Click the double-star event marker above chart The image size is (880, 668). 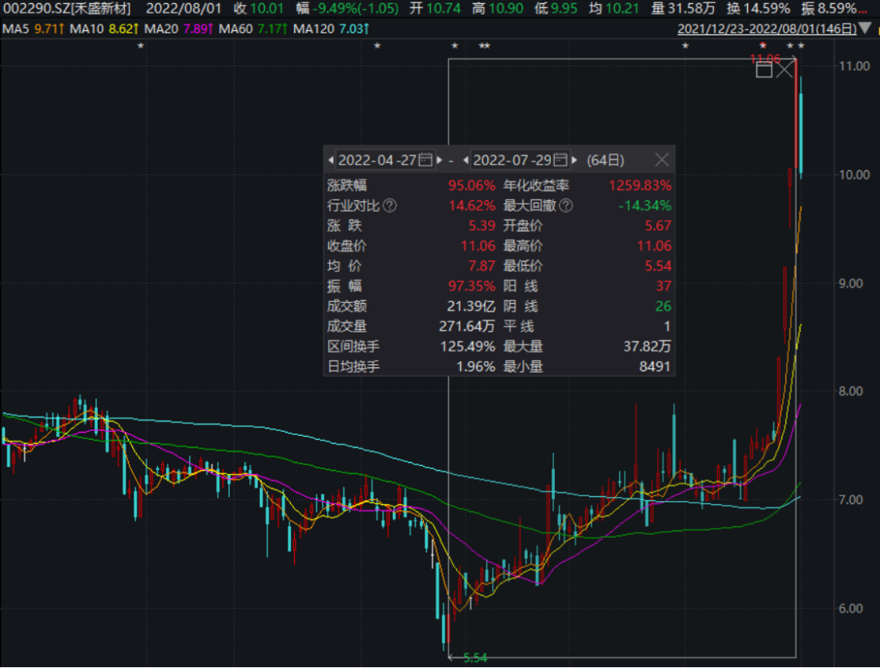pyautogui.click(x=485, y=46)
